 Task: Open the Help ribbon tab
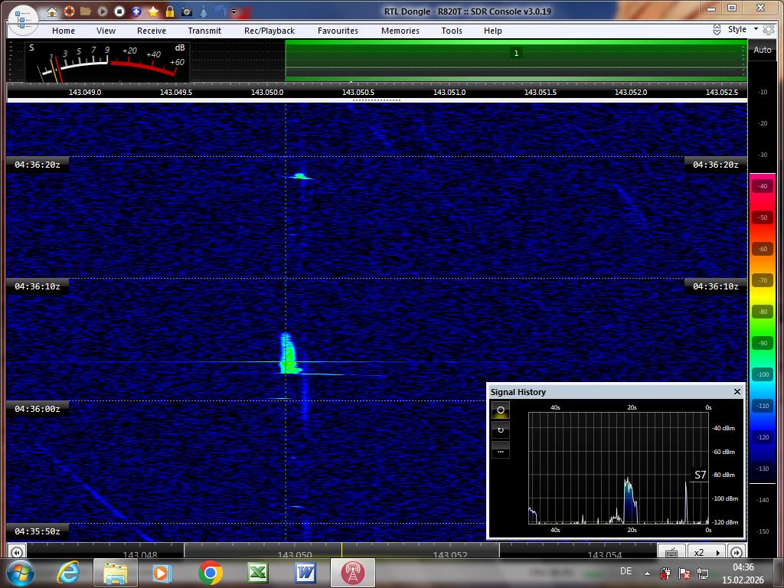coord(492,31)
